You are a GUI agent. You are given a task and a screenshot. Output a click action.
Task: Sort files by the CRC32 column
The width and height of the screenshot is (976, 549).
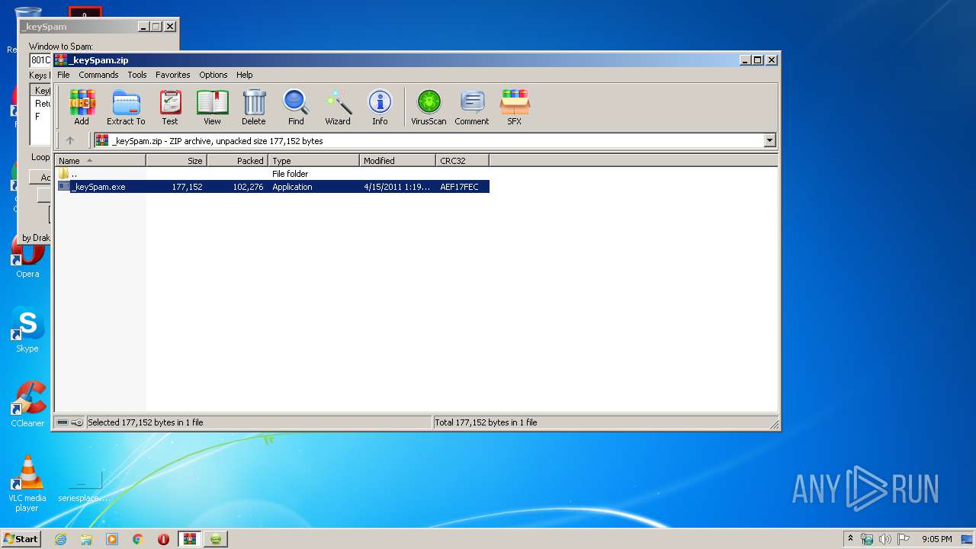[x=462, y=161]
